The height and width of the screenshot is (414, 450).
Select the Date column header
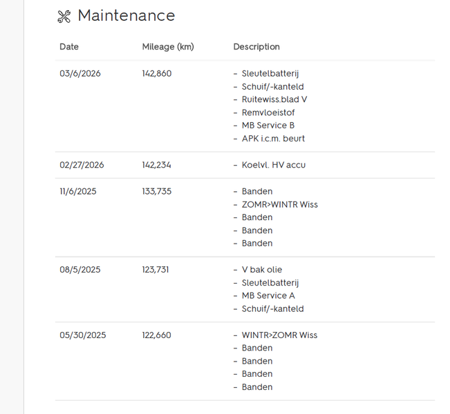69,47
